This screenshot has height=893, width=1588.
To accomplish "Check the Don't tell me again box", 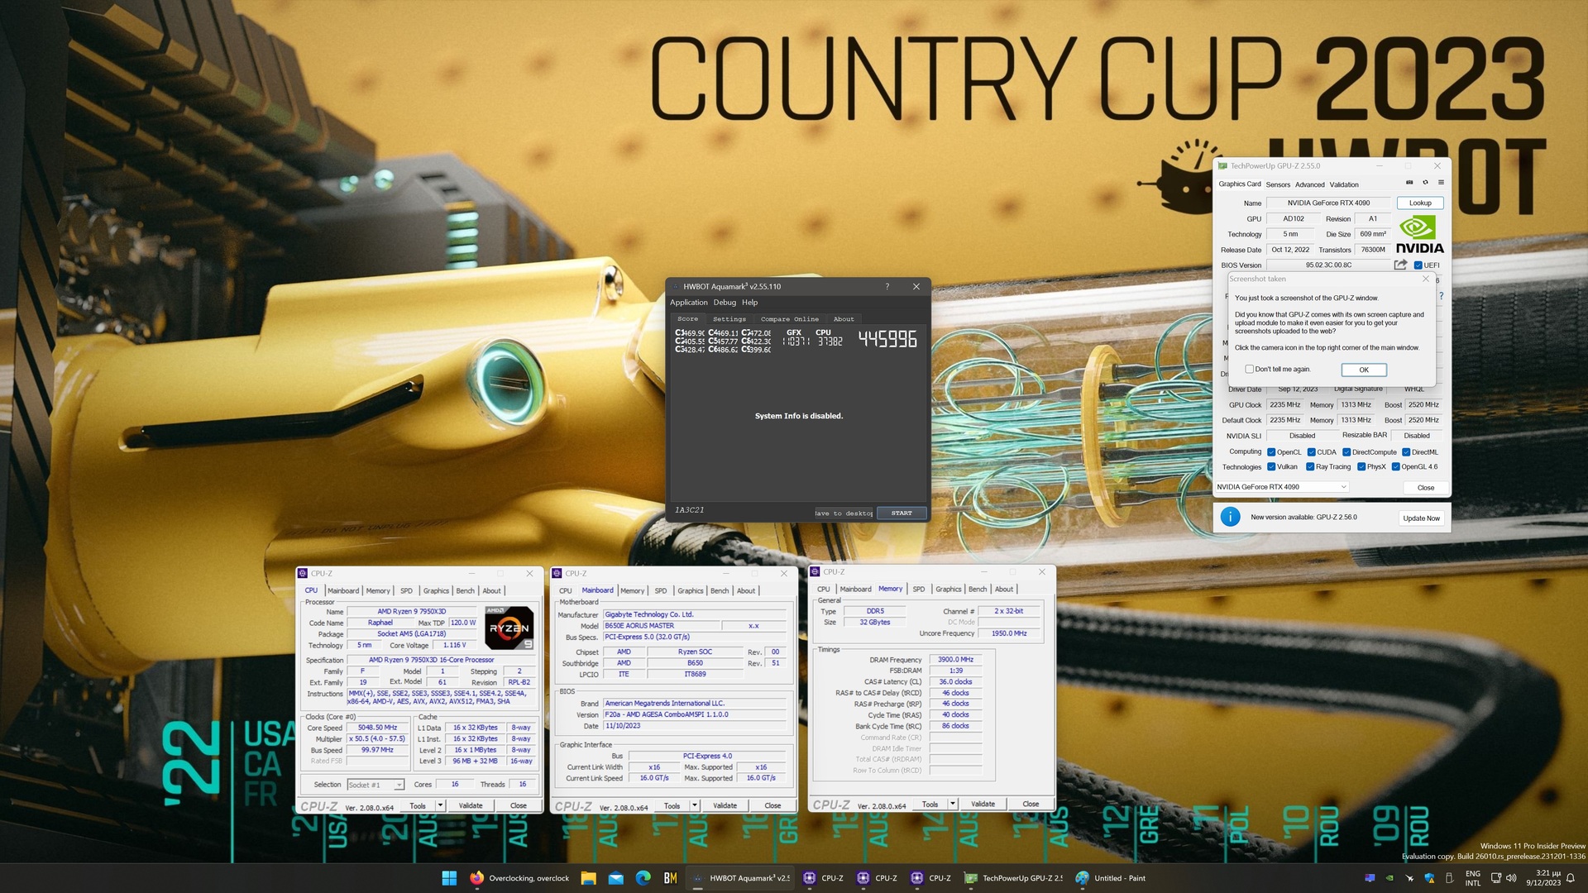I will point(1250,369).
